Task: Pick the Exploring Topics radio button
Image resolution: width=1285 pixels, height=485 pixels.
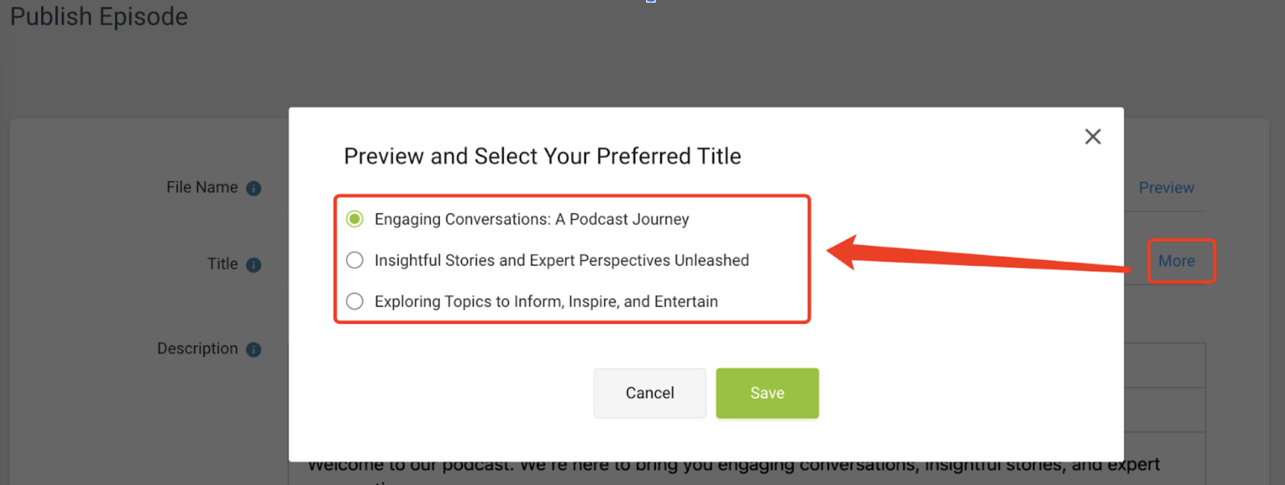Action: click(x=354, y=301)
